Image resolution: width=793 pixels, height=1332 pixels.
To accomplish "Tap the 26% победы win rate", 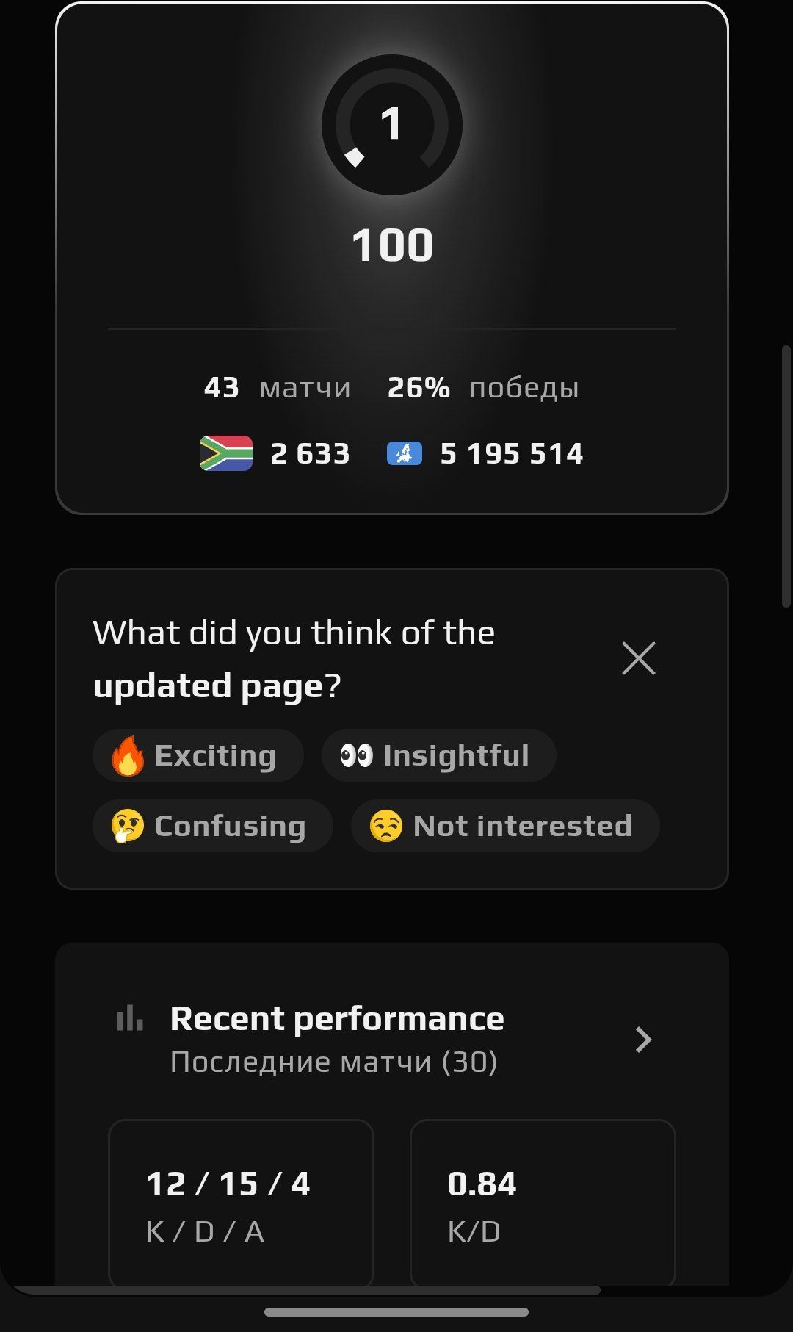I will (x=483, y=387).
